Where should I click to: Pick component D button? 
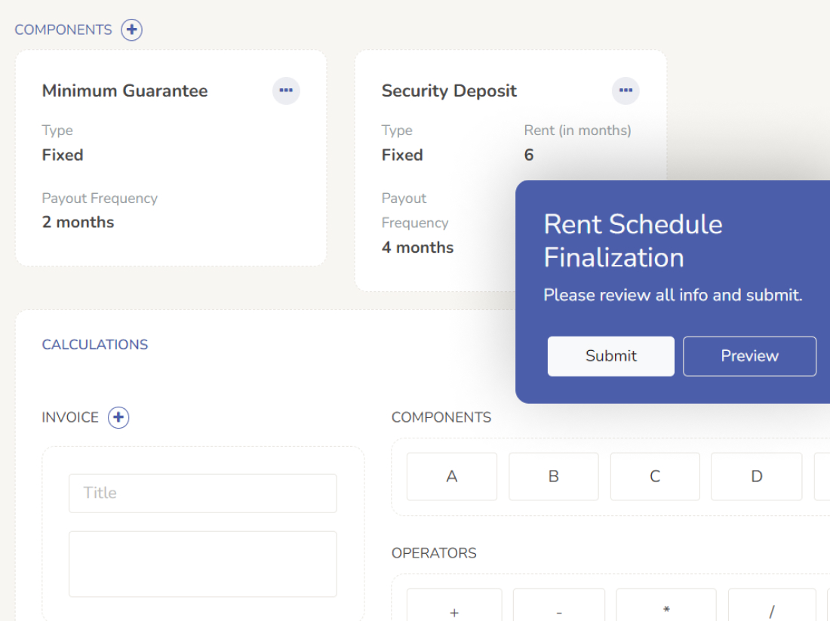click(x=756, y=477)
